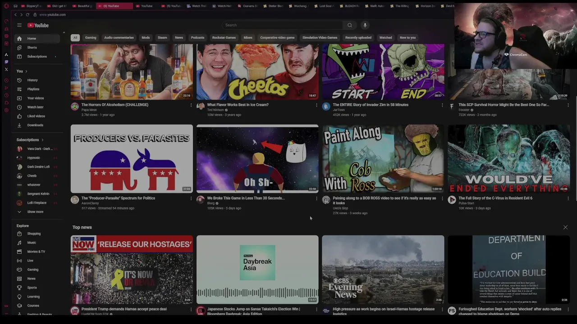The image size is (577, 324).
Task: Open options menu for Horrors Of Alcoholism video
Action: 191,105
